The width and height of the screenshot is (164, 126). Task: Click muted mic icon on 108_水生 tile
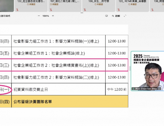click(85, 10)
